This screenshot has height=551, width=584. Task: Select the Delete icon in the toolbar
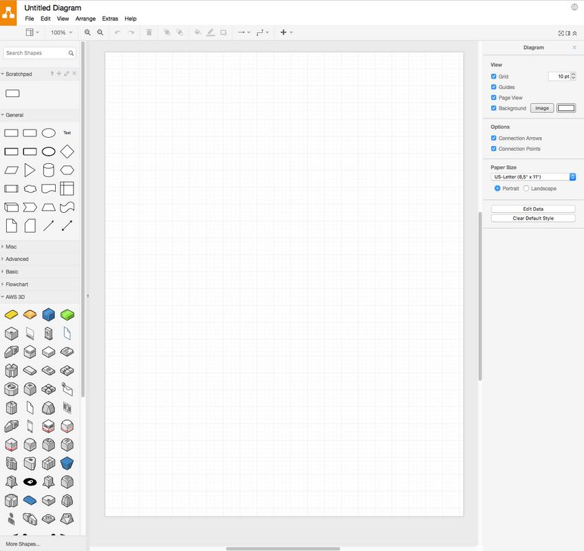pos(149,32)
